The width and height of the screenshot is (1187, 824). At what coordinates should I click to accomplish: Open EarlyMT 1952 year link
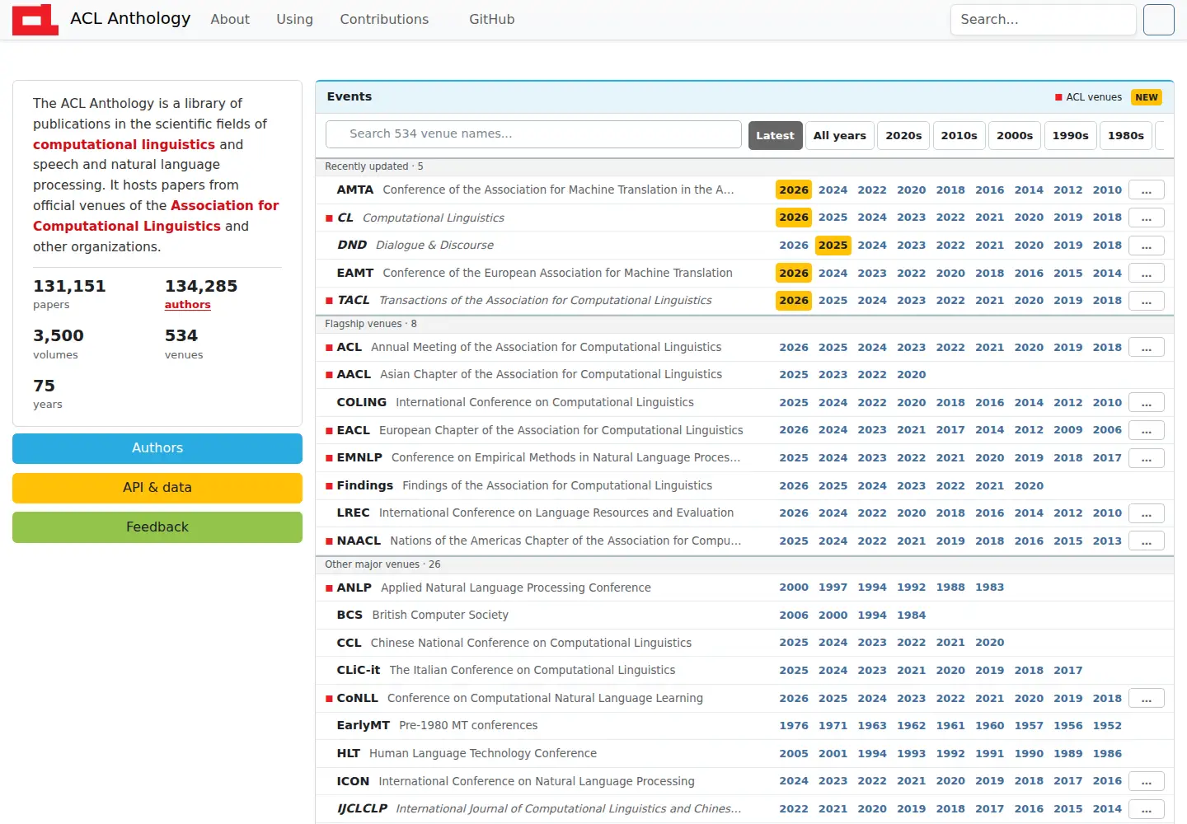click(x=1107, y=726)
